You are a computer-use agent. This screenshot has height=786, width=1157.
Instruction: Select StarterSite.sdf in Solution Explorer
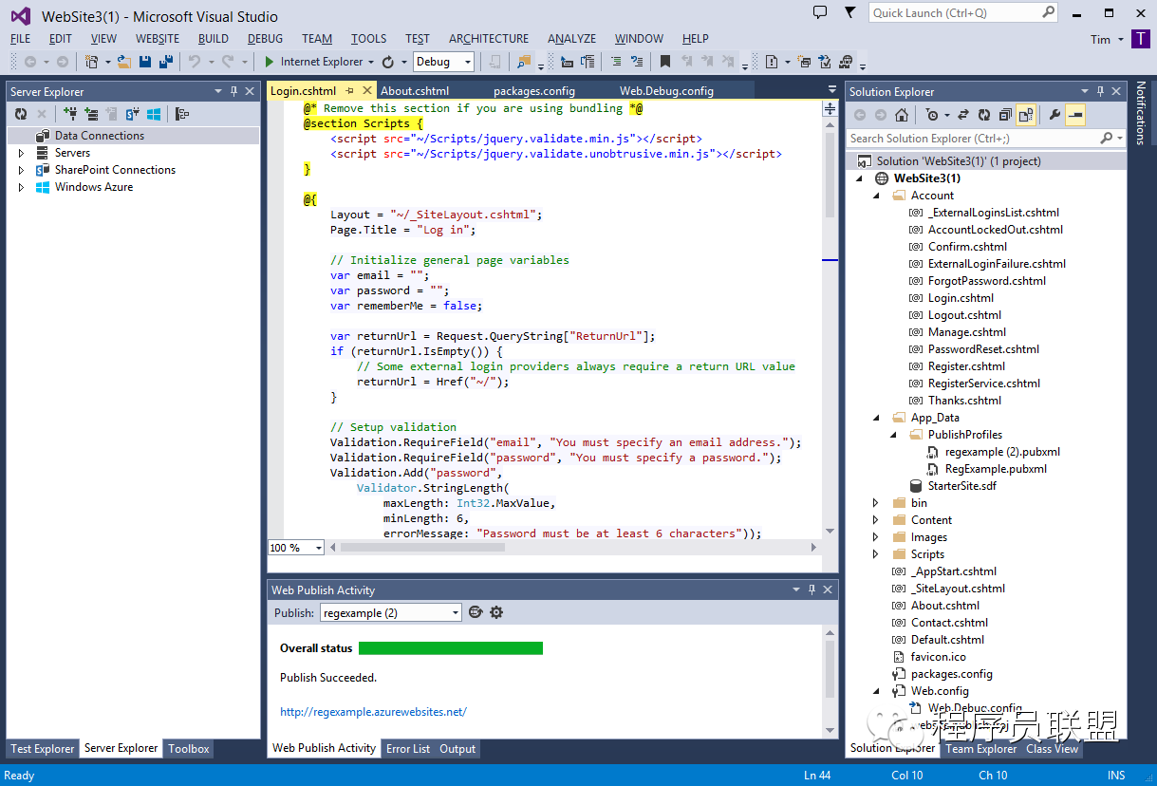tap(962, 486)
